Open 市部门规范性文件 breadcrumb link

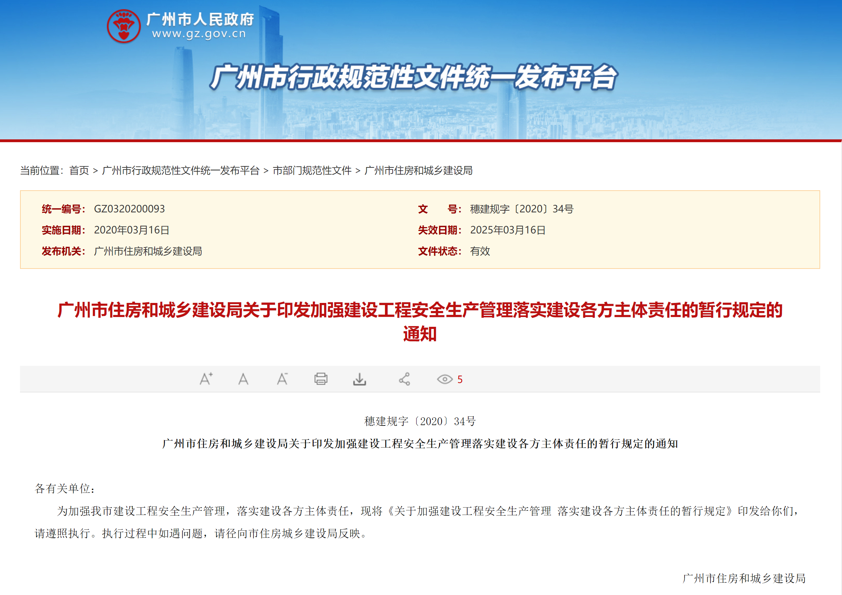(x=312, y=170)
